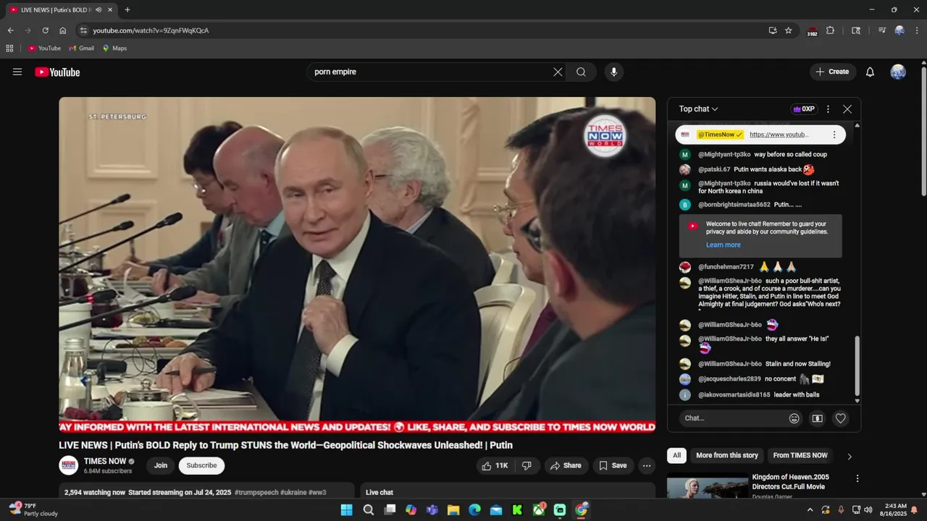The image size is (927, 521).
Task: Reload the page
Action: [x=45, y=30]
